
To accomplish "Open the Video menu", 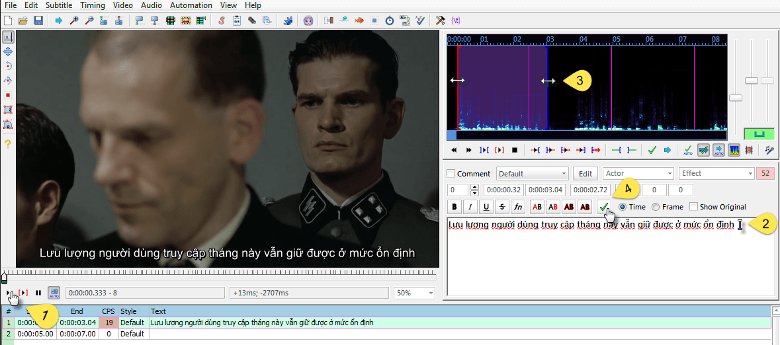I will (x=122, y=5).
